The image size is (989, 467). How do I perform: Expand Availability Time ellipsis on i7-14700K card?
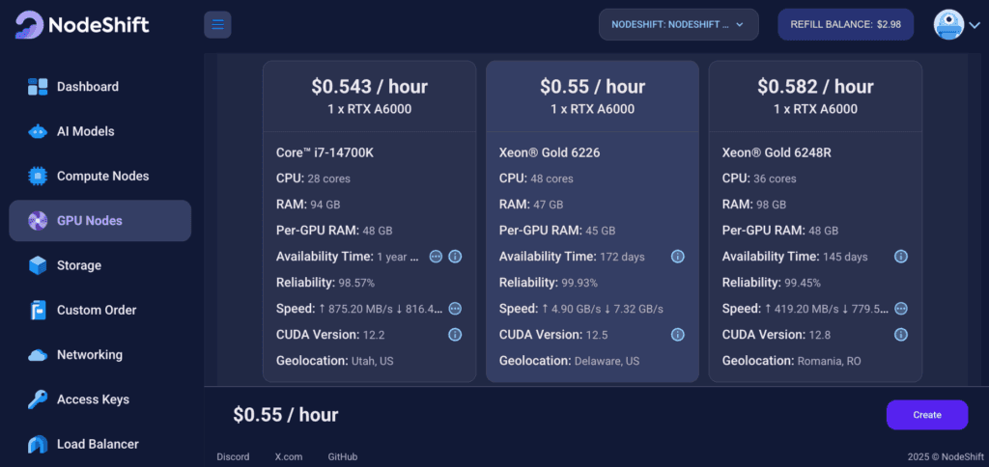[436, 257]
